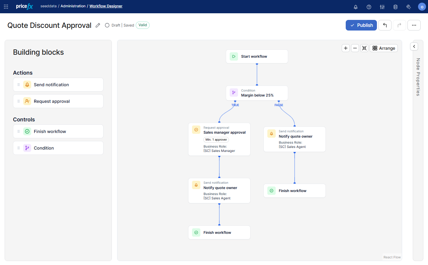Open the three-dots more options menu
The image size is (428, 265).
pyautogui.click(x=414, y=25)
